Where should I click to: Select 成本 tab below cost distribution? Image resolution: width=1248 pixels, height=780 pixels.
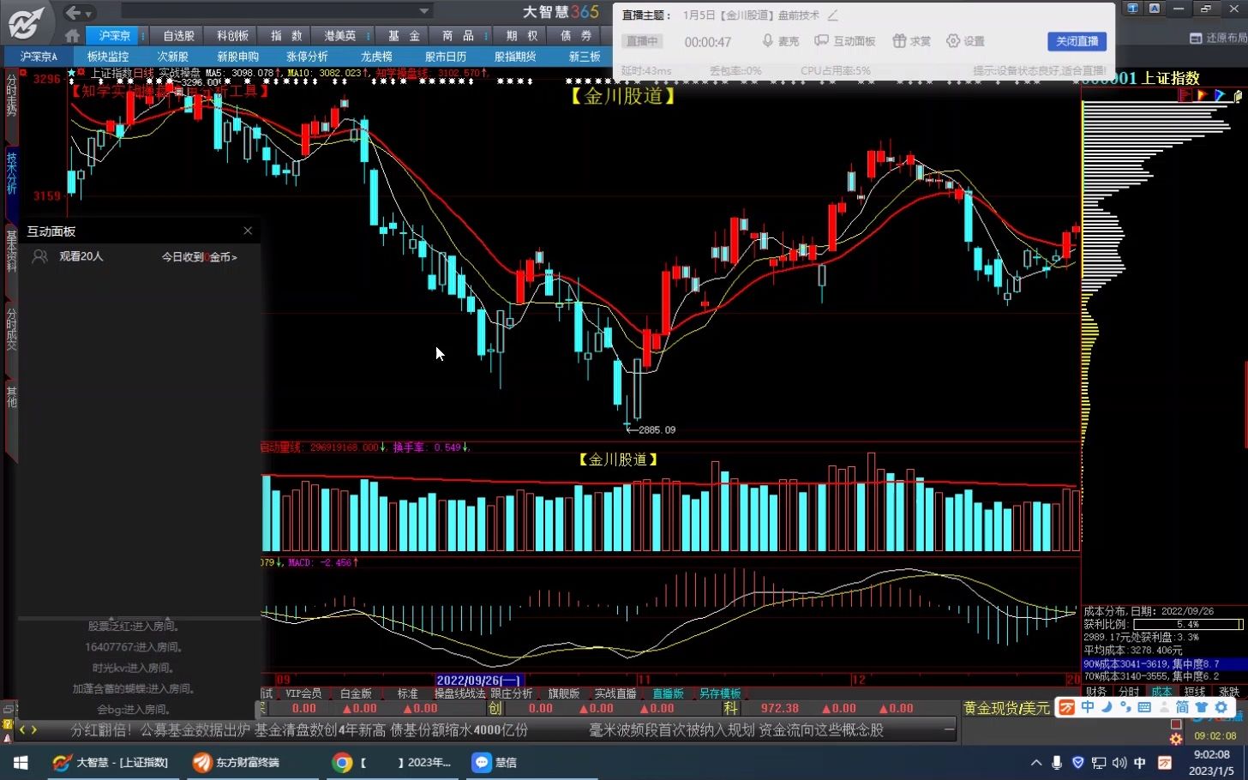1161,692
